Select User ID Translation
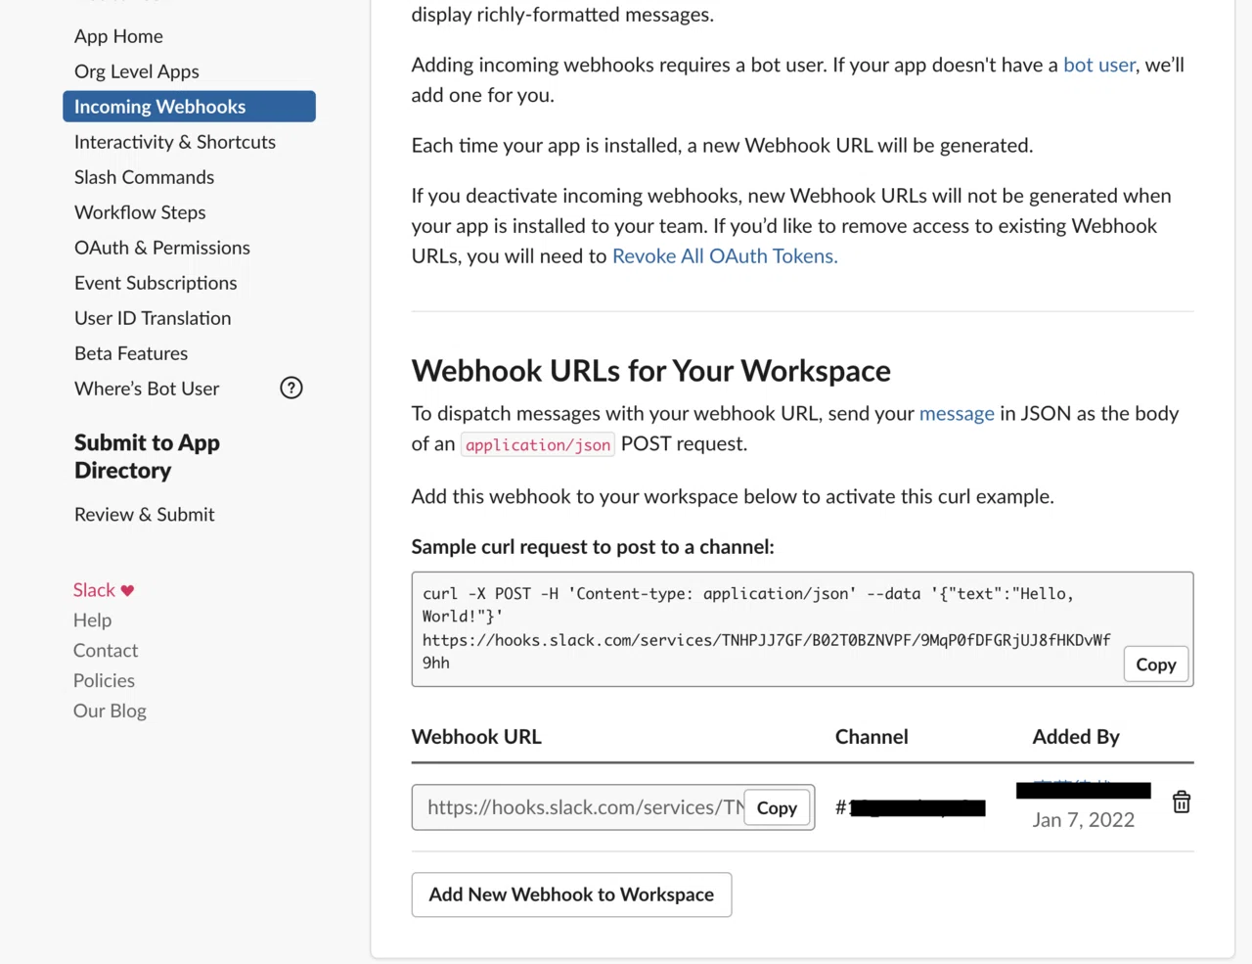The image size is (1252, 964). pos(153,318)
